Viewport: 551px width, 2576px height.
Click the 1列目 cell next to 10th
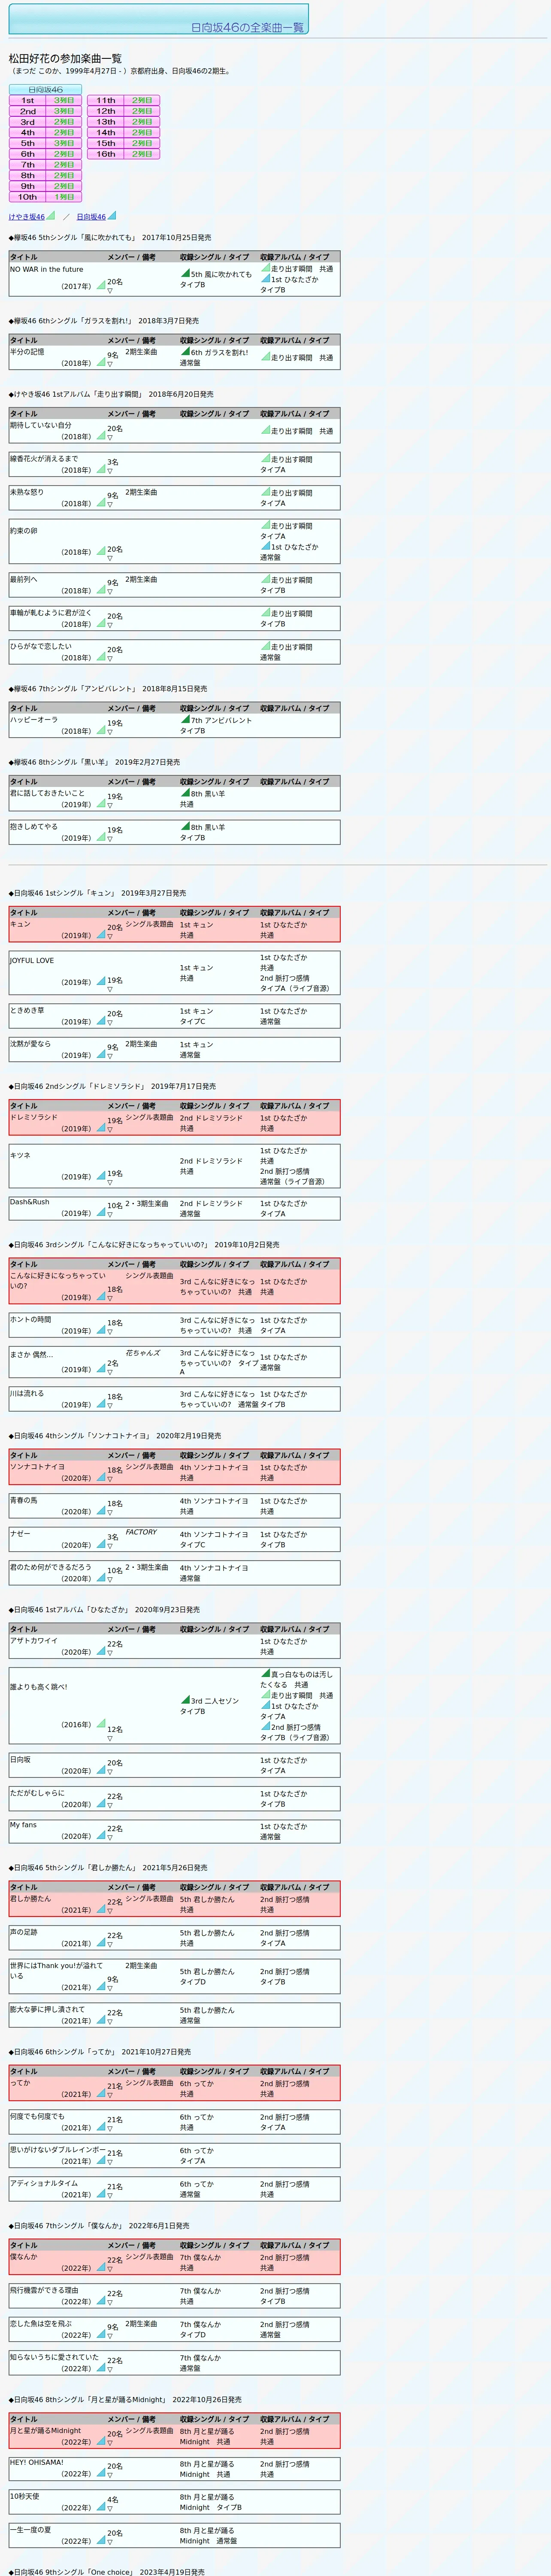(x=64, y=197)
